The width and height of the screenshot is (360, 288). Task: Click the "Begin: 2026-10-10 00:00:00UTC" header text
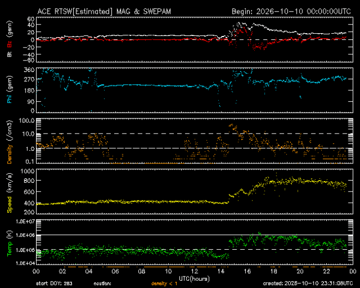click(x=291, y=12)
